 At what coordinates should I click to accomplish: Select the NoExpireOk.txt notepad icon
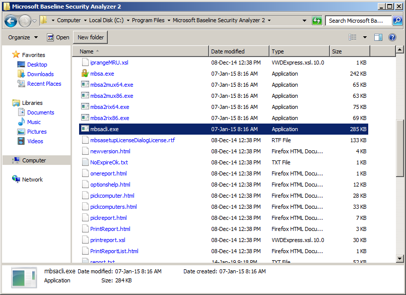[85, 162]
